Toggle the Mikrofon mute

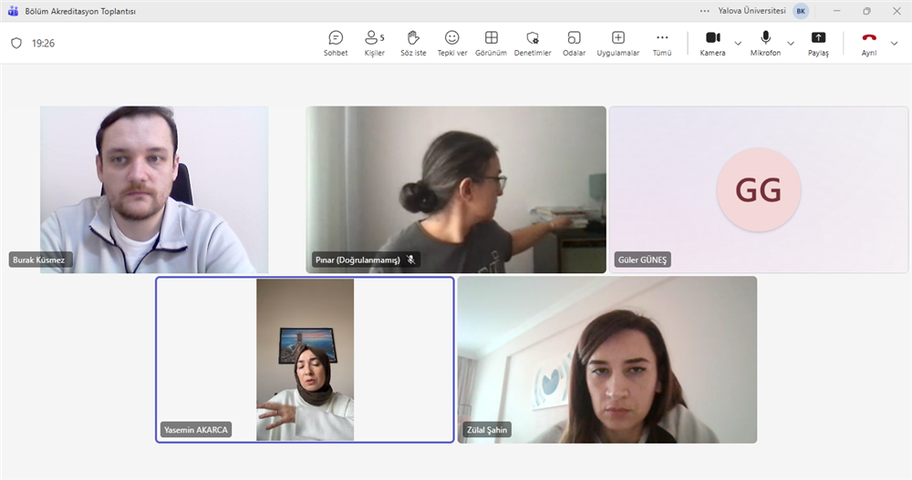point(765,42)
